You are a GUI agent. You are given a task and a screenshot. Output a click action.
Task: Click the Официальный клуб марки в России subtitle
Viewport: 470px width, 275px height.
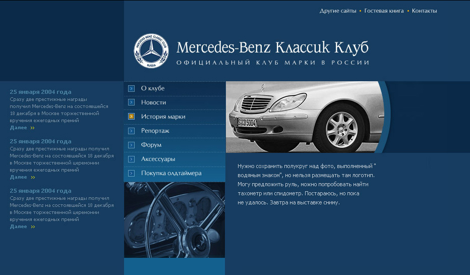coord(272,63)
